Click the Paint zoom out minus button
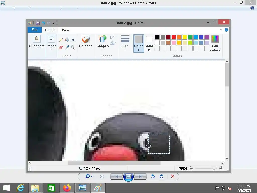 (x=191, y=168)
